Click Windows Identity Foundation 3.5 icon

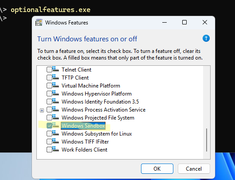(55, 101)
